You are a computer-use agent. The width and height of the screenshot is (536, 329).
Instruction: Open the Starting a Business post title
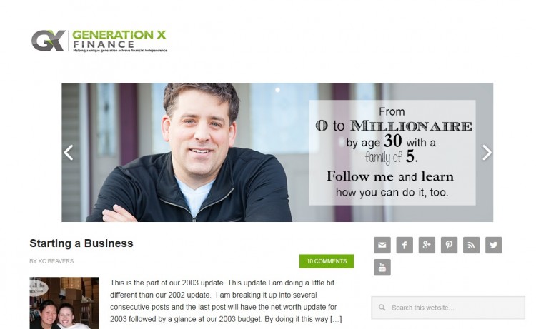pyautogui.click(x=81, y=243)
